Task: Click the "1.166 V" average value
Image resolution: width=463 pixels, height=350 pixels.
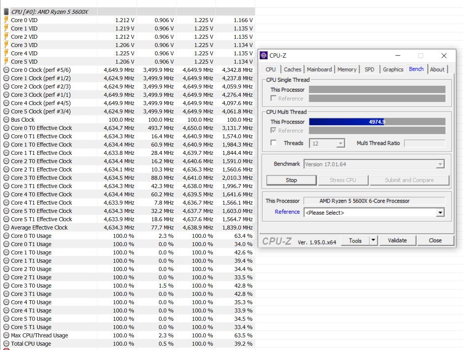Action: 243,20
